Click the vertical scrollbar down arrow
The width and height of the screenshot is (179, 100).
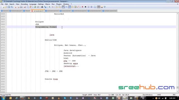[x=177, y=91]
